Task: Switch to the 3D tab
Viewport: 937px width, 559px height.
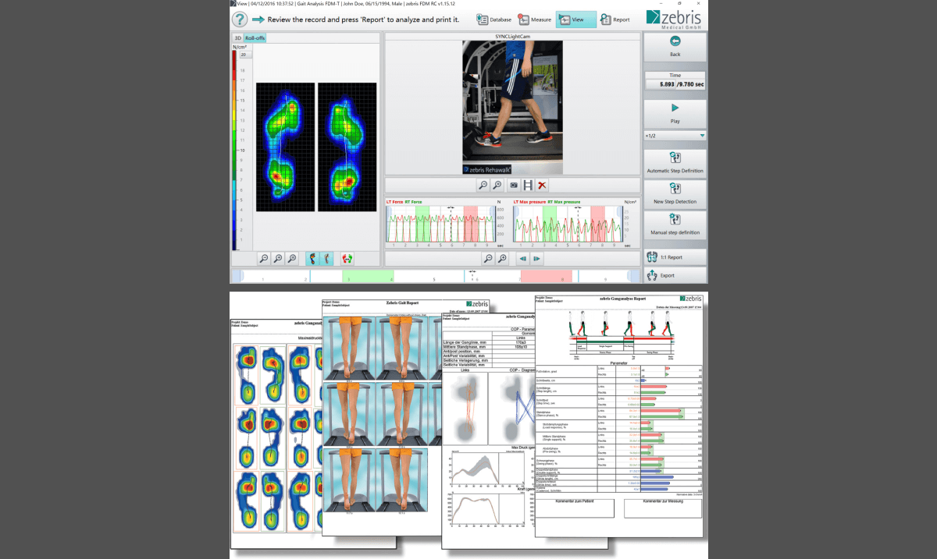Action: (237, 37)
